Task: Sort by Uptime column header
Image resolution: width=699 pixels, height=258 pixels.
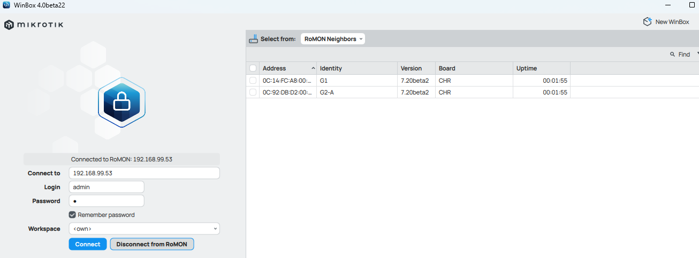Action: 542,68
